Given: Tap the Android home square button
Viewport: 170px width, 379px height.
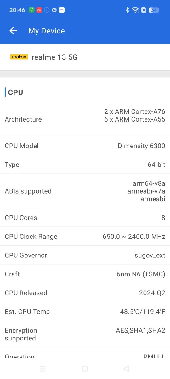Looking at the screenshot, I should [85, 369].
